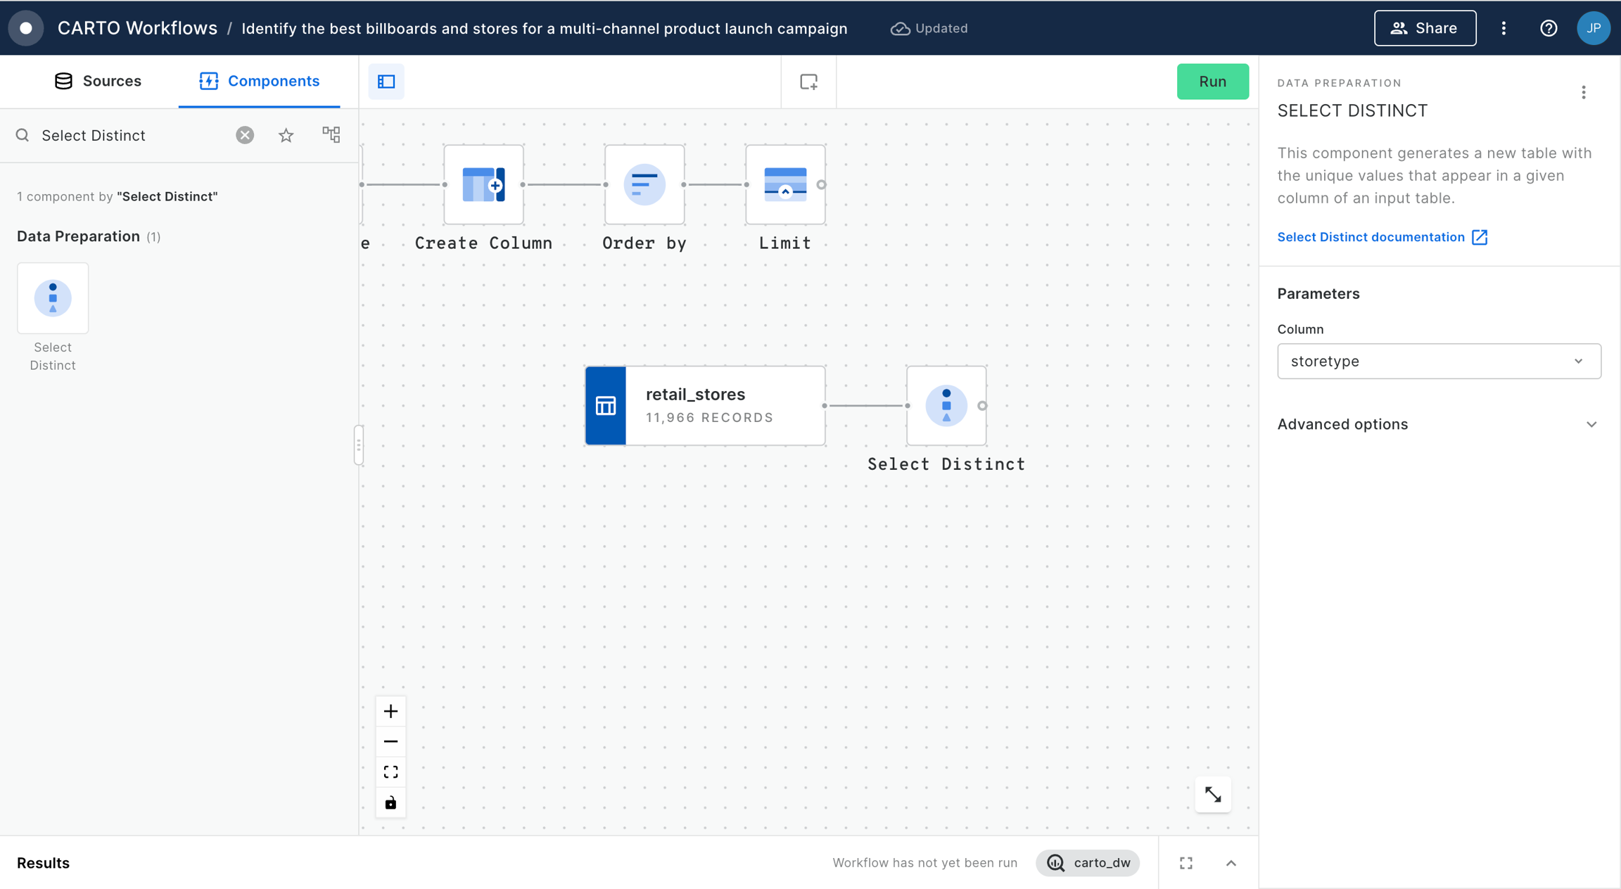This screenshot has height=889, width=1621.
Task: Toggle the left sidebar panel visibility
Action: [386, 82]
